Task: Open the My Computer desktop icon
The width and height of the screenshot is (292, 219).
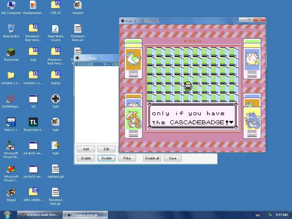Action: pos(11,7)
